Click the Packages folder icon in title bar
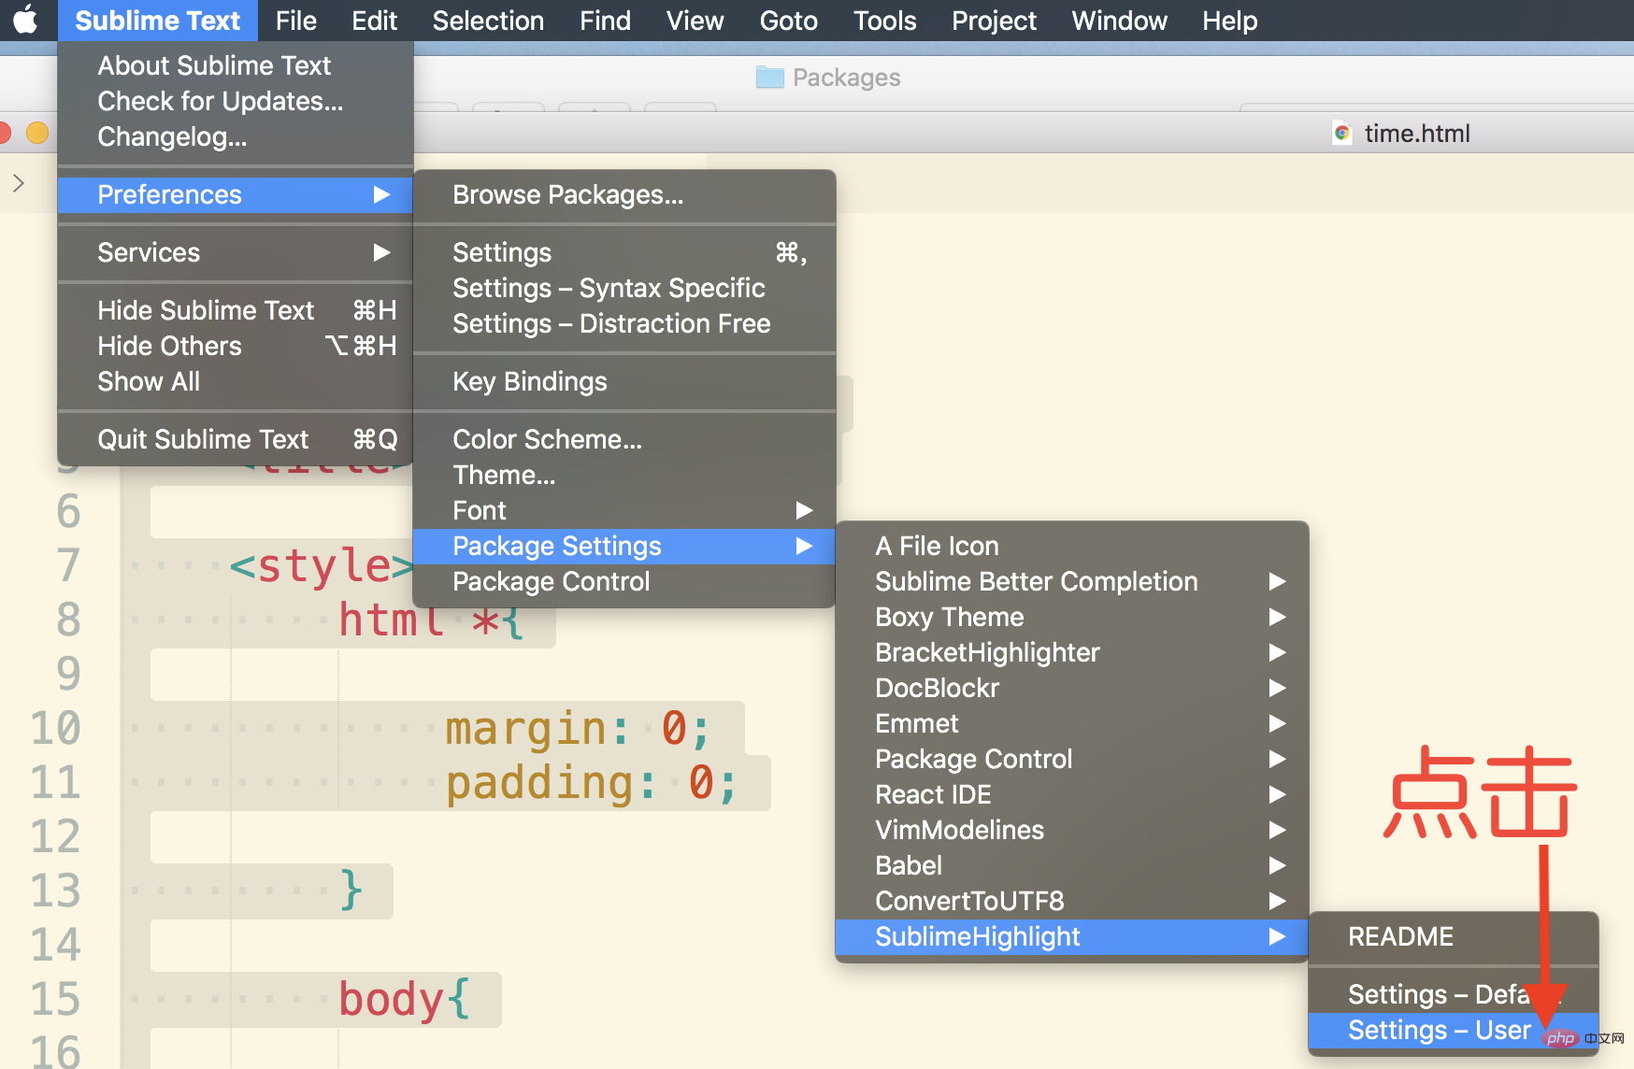The width and height of the screenshot is (1634, 1069). click(769, 77)
